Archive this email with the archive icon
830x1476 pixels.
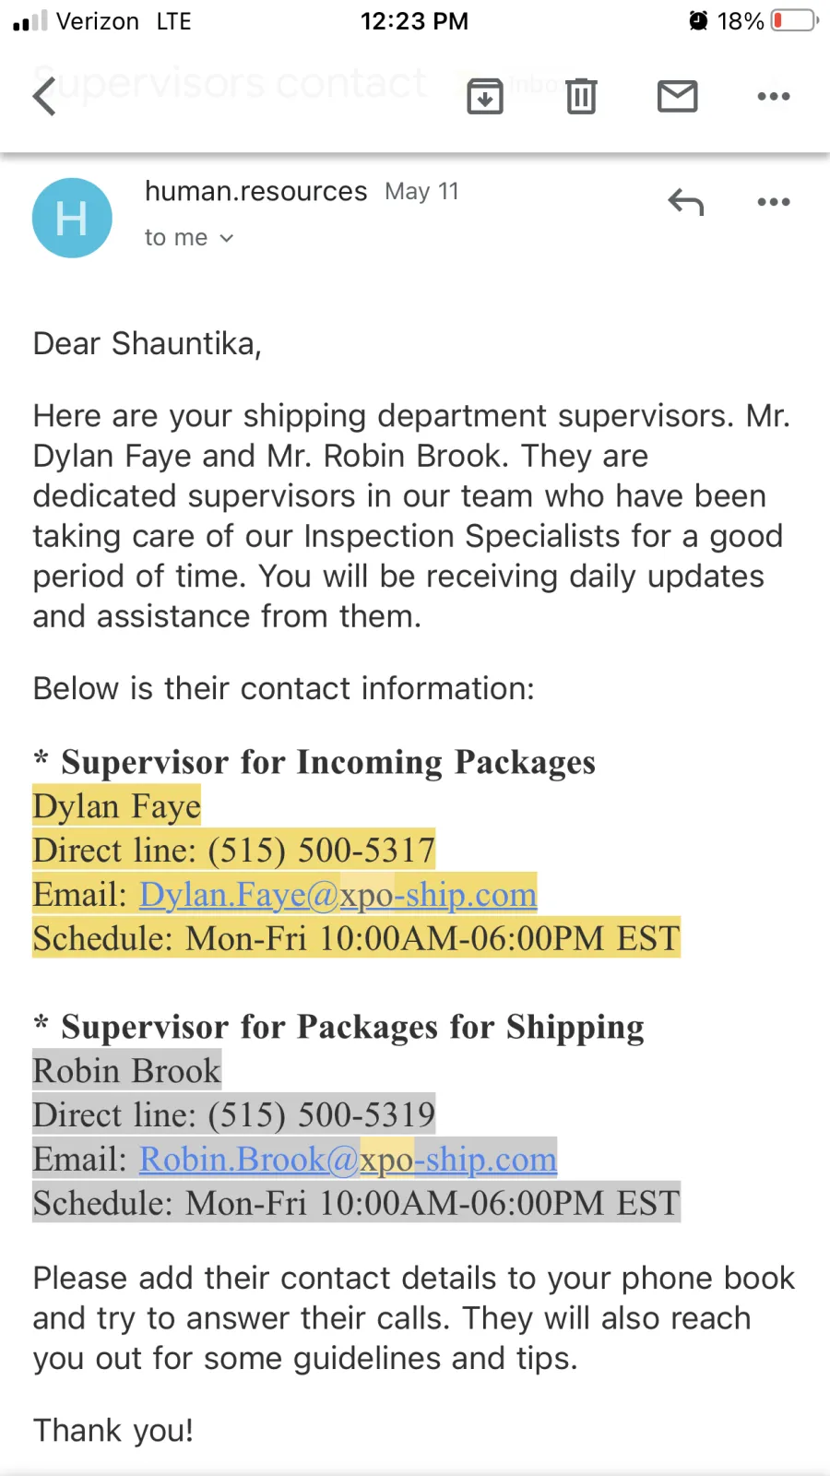pos(485,96)
